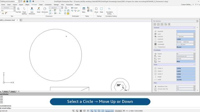Open the Custom Utilities menu
The image size is (200, 112).
pos(186,5)
